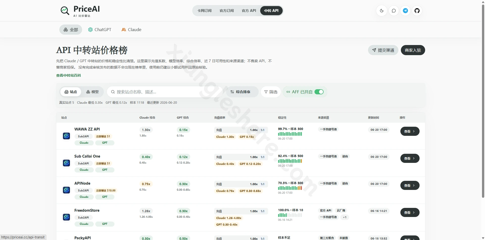Click the PackyAPI site name

[x=83, y=238]
